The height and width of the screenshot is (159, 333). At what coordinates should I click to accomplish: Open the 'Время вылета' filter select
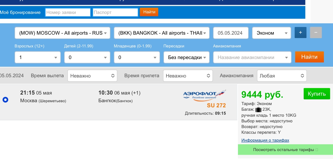[92, 76]
